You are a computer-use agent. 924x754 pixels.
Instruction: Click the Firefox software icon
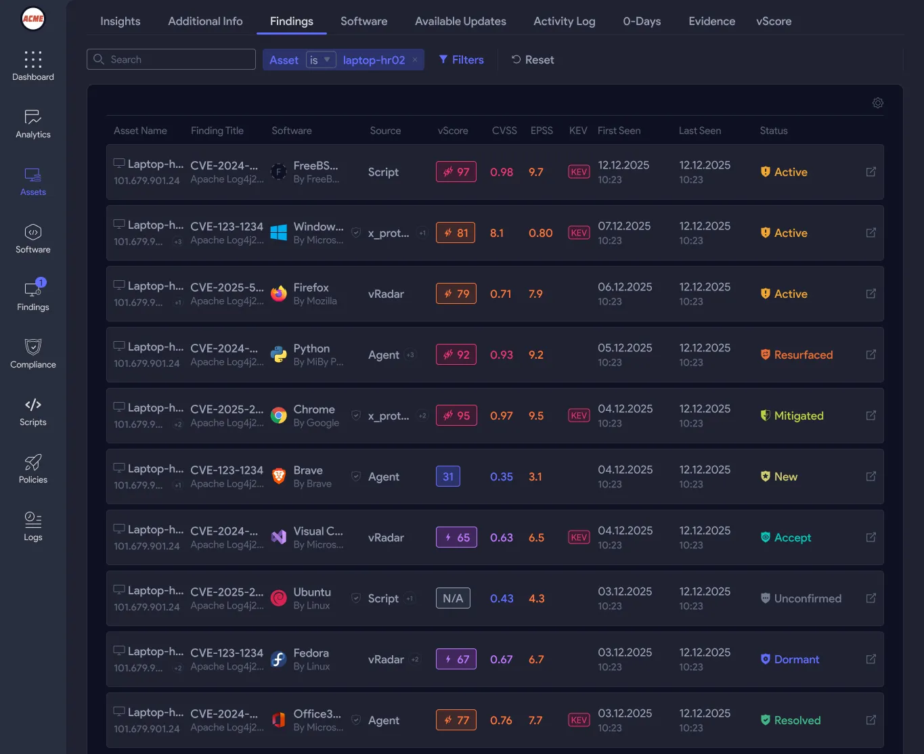pyautogui.click(x=279, y=294)
